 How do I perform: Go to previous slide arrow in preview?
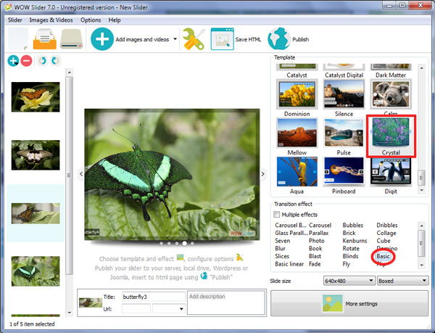81,174
